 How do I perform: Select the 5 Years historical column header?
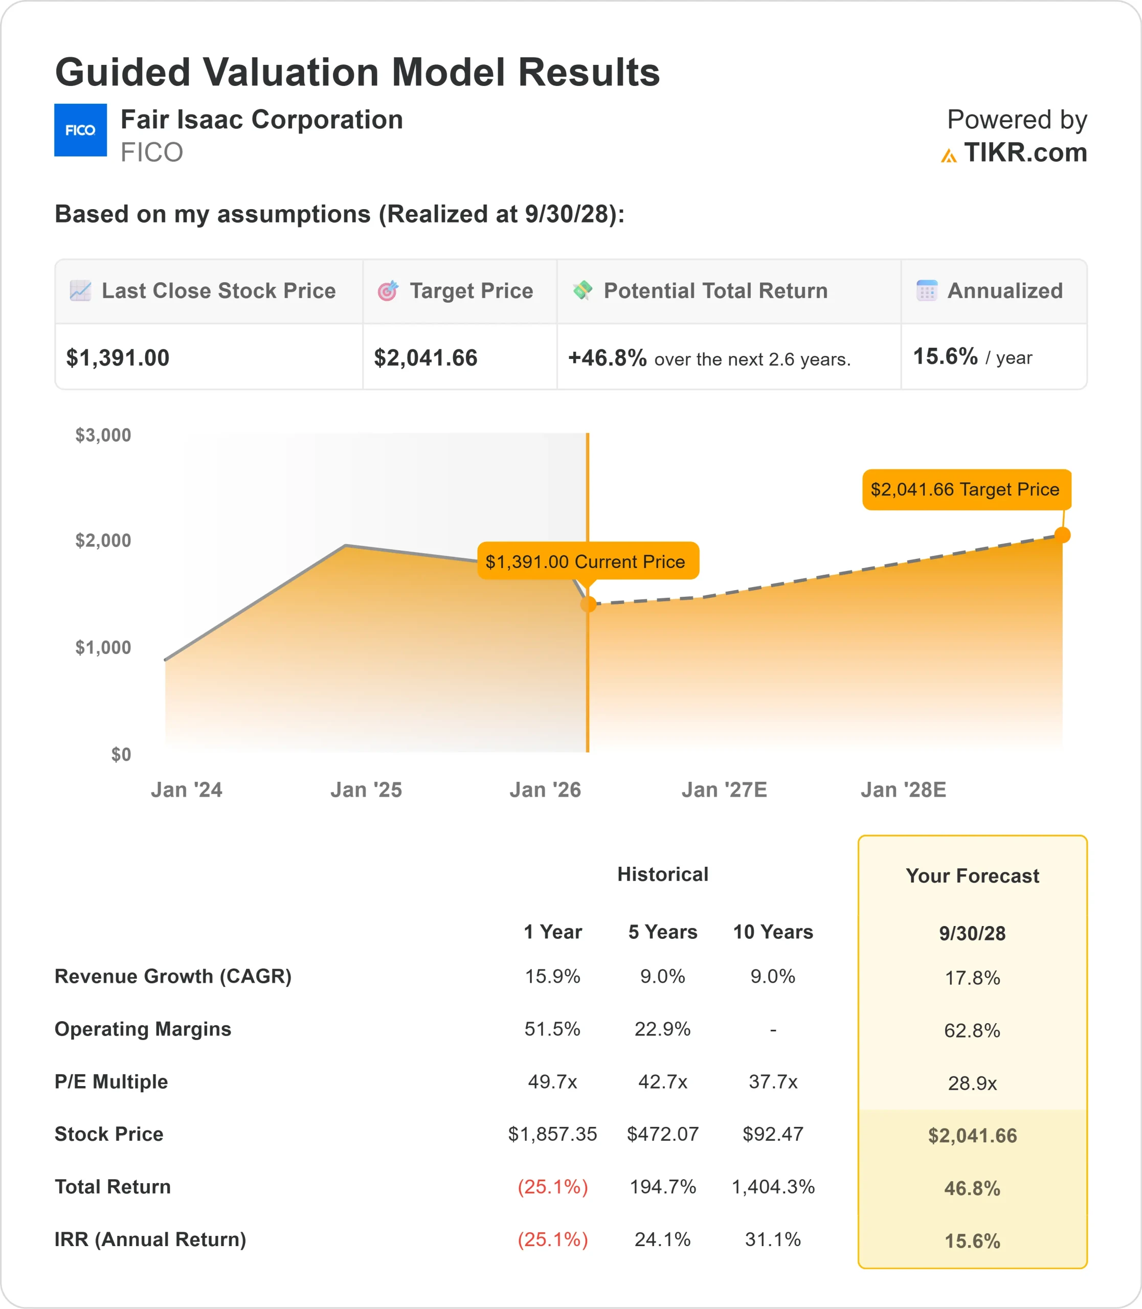click(x=663, y=932)
